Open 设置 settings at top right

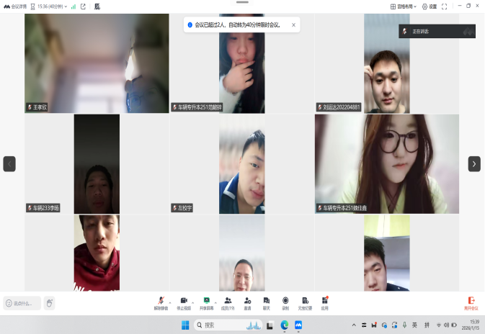[428, 6]
